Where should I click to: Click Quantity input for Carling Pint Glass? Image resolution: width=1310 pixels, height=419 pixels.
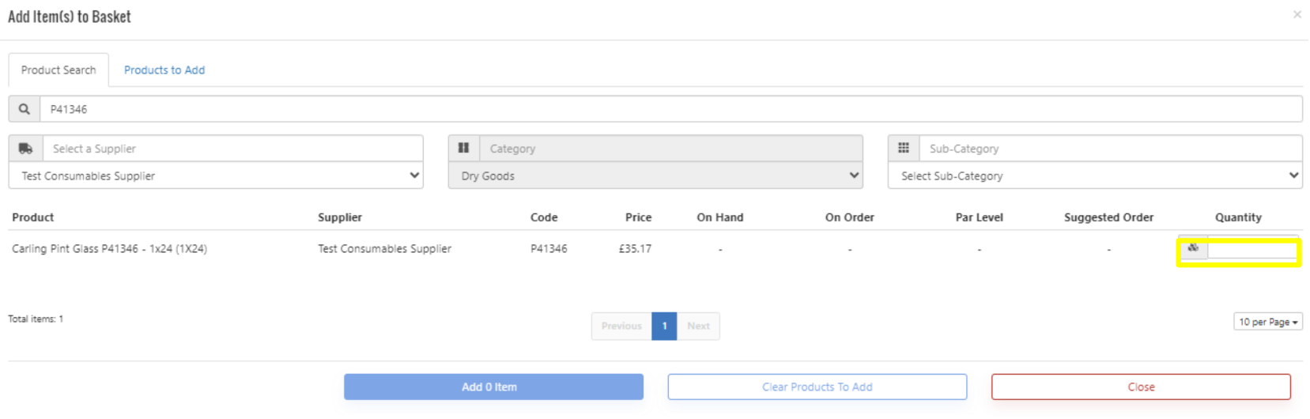click(1252, 251)
